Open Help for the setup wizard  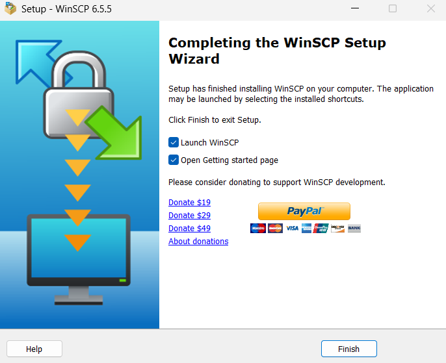coord(34,349)
